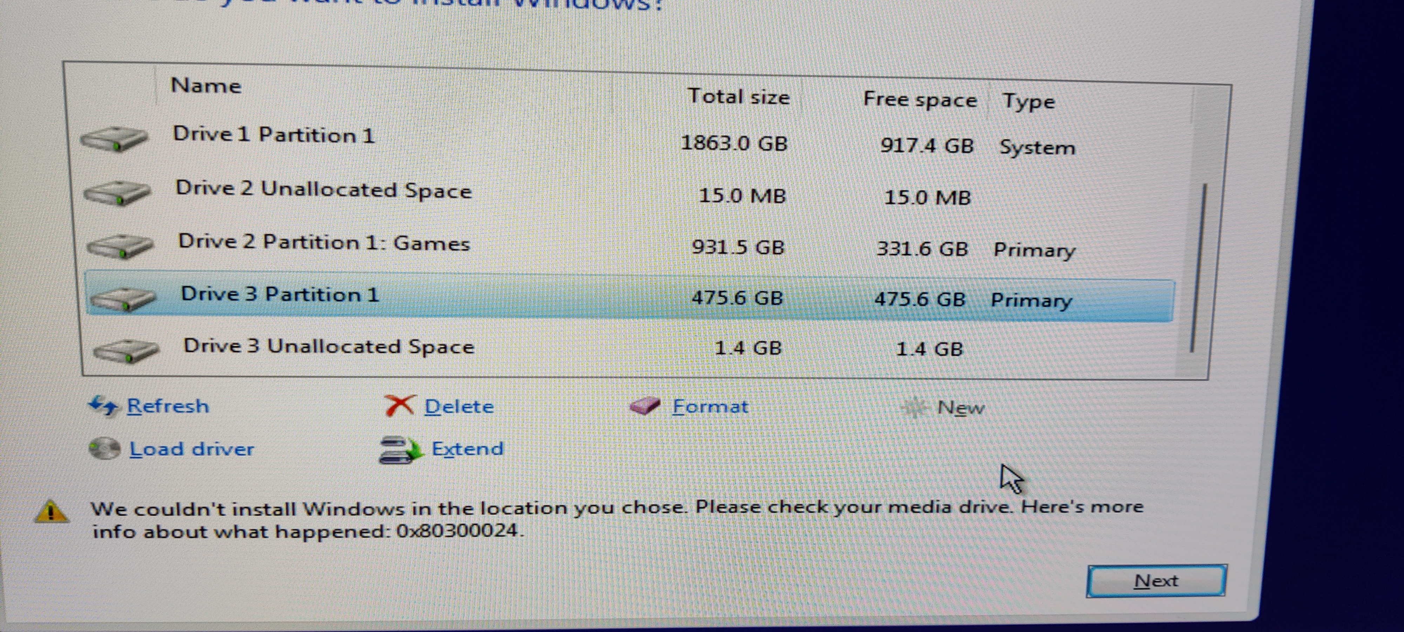Click the Extend drive arrow icon
1404x632 pixels.
[400, 450]
